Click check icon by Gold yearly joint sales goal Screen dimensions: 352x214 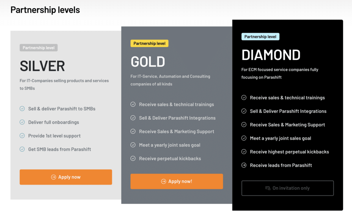(x=133, y=145)
